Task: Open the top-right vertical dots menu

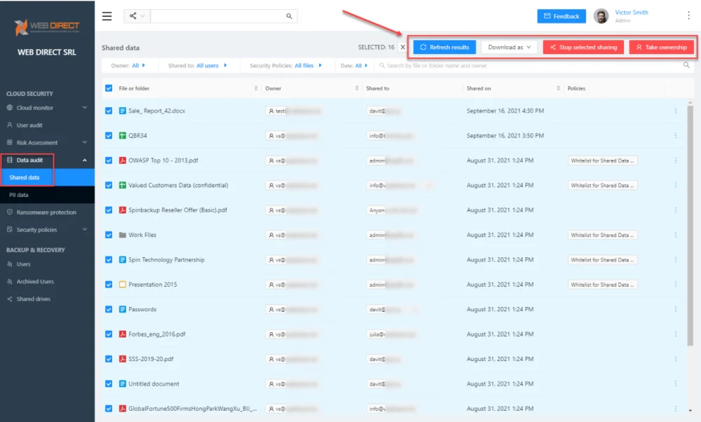Action: click(688, 15)
